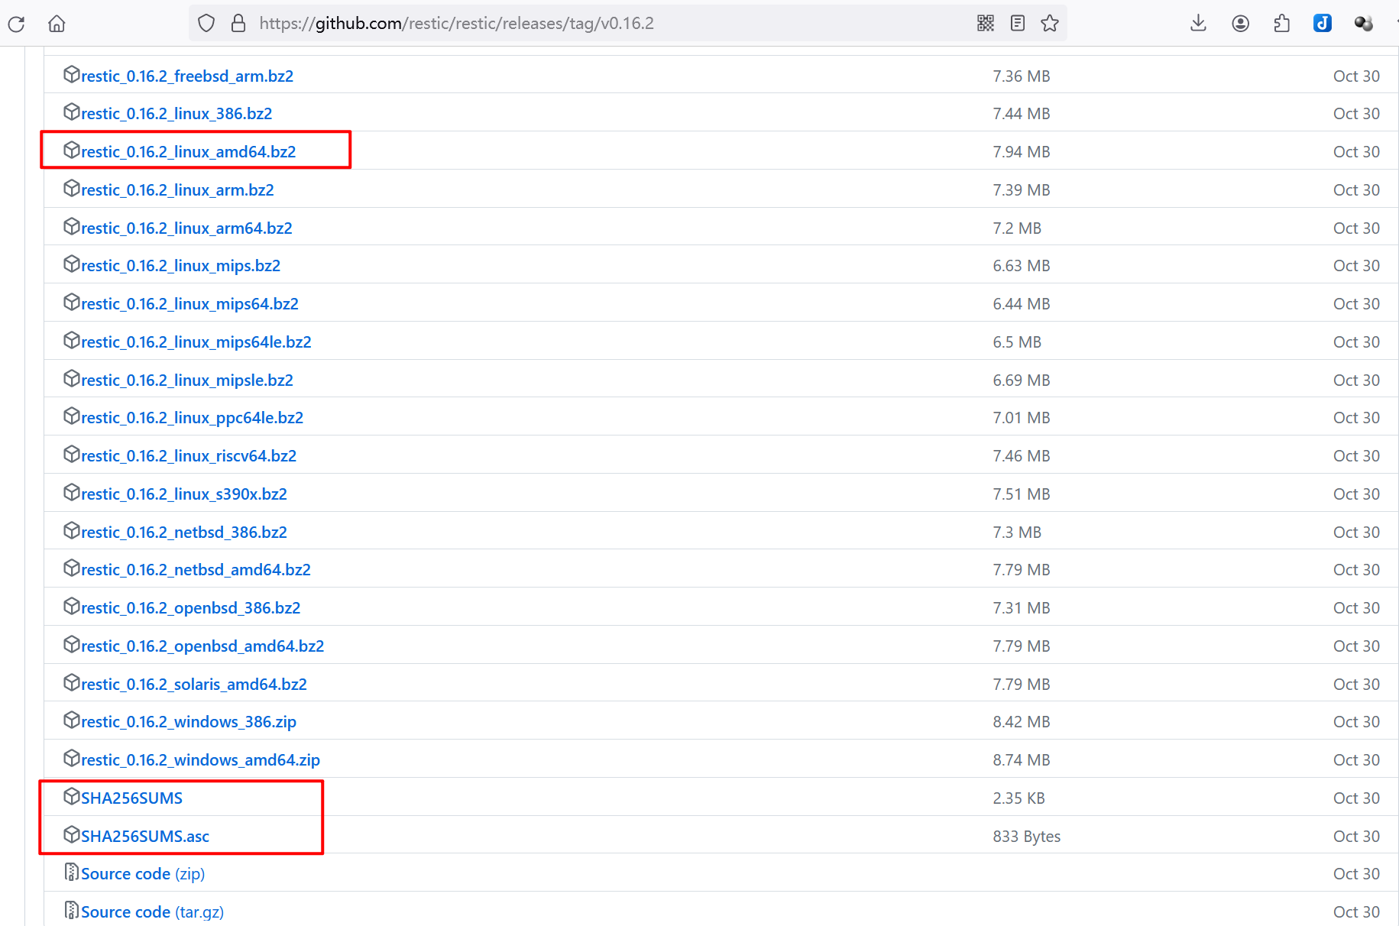Download restic_0.16.2_linux_mips64le.bz2
Viewport: 1399px width, 926px height.
pyautogui.click(x=196, y=342)
